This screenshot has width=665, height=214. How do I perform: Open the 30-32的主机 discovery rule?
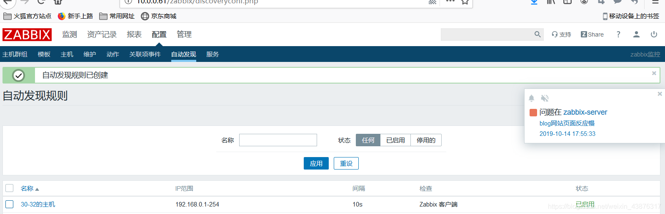click(x=38, y=204)
